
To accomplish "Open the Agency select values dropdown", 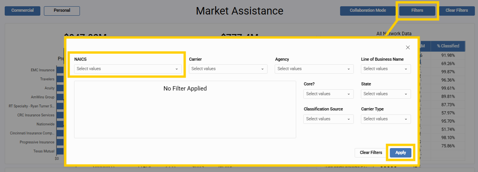I will coord(314,69).
